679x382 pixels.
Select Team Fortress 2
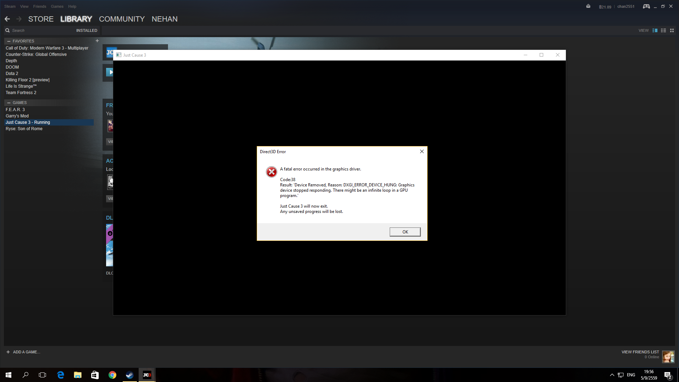(21, 93)
